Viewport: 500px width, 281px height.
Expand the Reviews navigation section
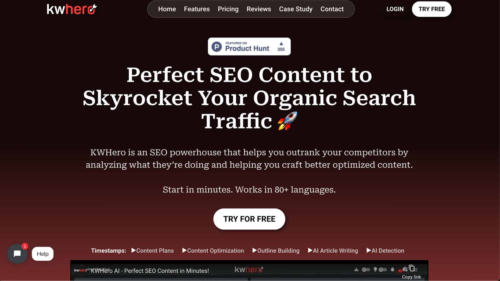[x=259, y=9]
